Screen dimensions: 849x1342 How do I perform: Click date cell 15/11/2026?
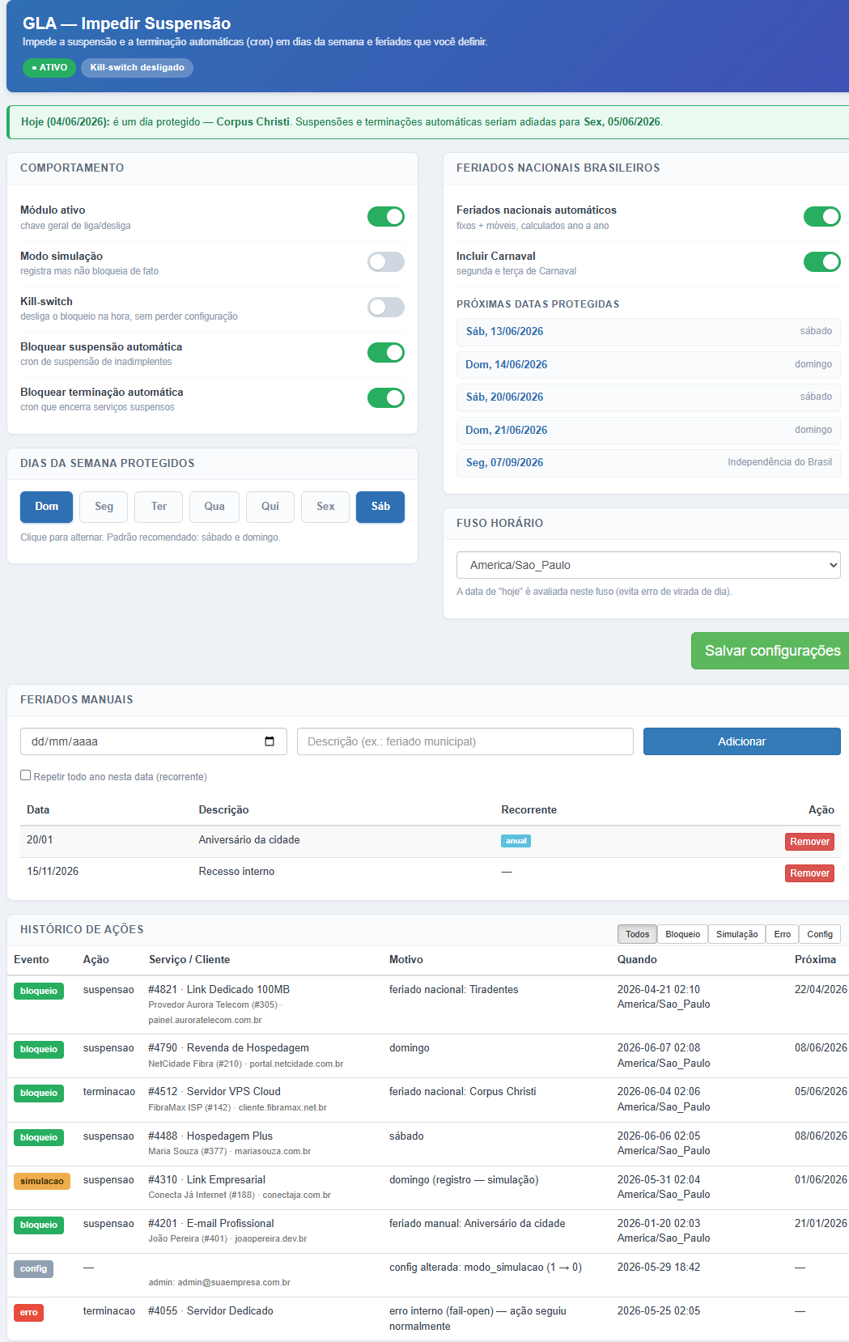click(x=53, y=871)
